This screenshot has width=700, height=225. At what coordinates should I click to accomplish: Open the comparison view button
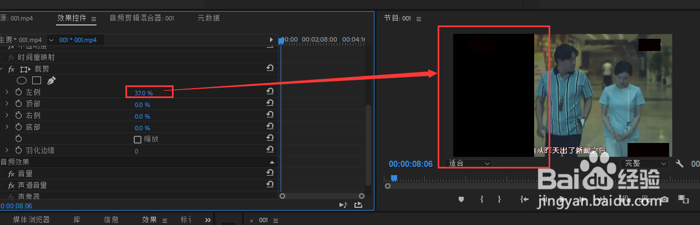[684, 200]
